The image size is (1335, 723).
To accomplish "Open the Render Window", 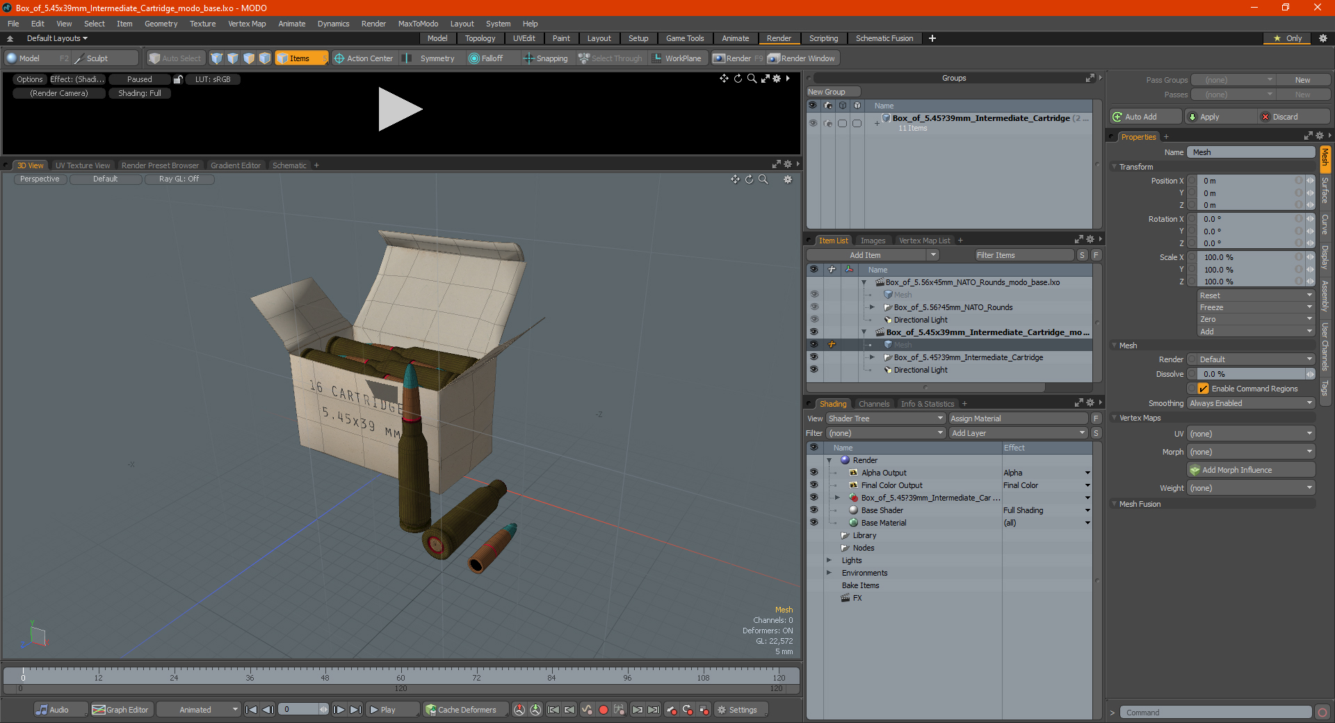I will pos(802,58).
